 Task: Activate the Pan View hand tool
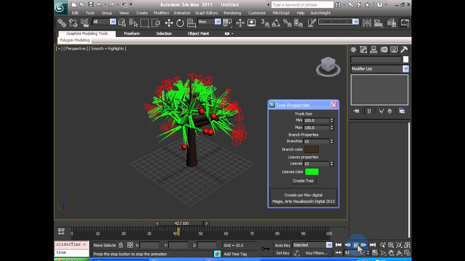tap(391, 253)
